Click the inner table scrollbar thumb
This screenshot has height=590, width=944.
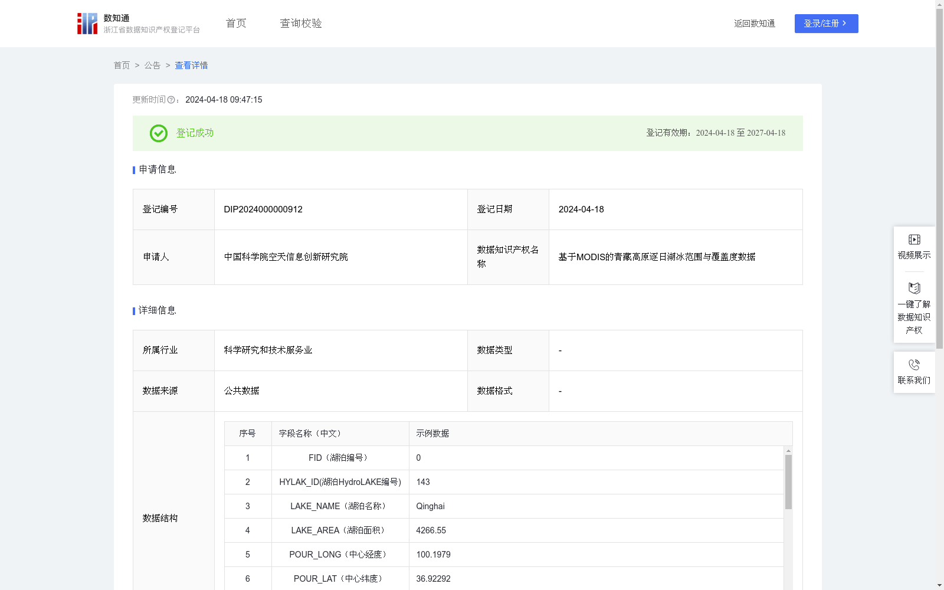pos(788,481)
